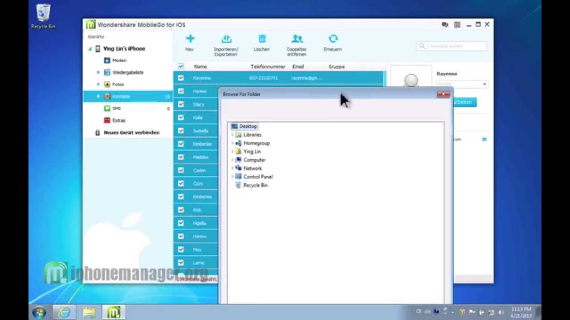This screenshot has width=570, height=320.
Task: Open Windows Explorer from the taskbar
Action: 89,312
